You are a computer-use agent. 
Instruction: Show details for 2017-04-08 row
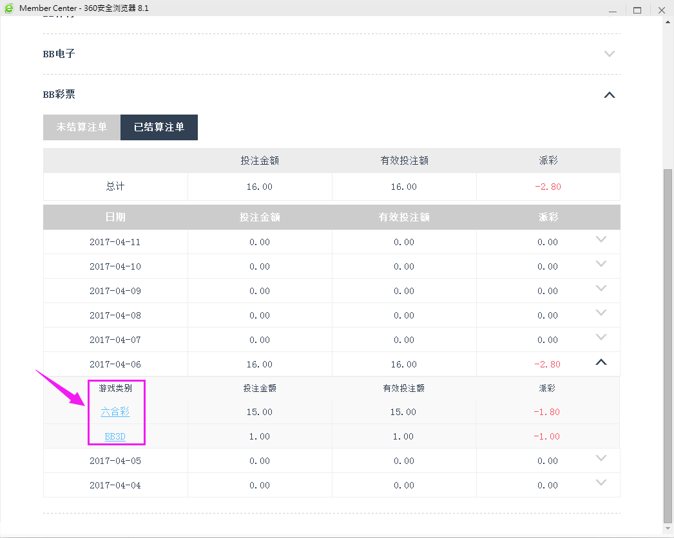(601, 313)
